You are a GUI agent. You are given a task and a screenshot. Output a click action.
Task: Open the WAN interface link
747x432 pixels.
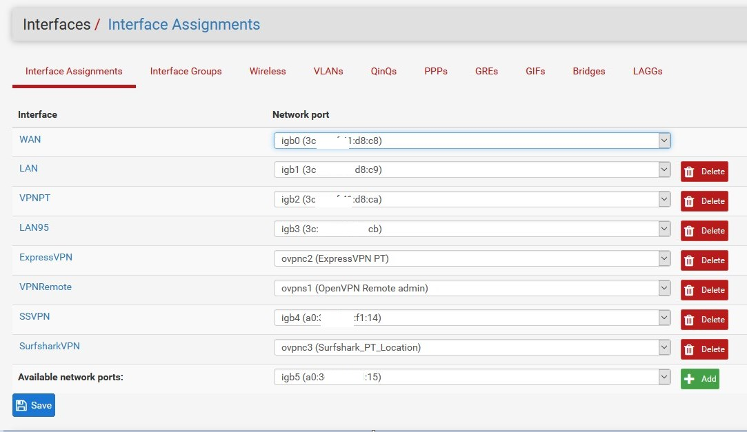(x=30, y=139)
